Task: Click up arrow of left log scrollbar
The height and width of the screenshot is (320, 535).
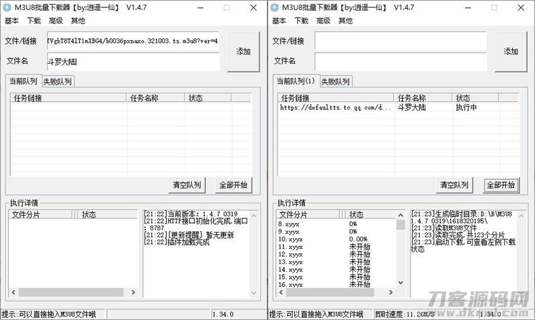Action: click(x=253, y=216)
